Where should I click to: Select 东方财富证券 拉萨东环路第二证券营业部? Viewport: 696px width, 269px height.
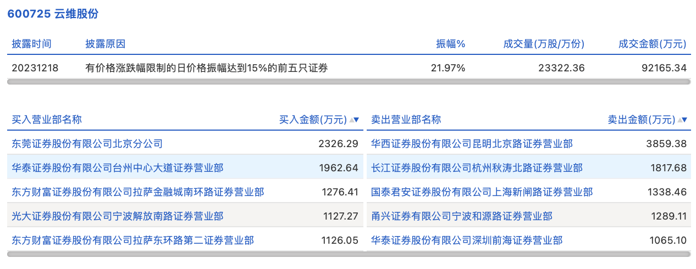point(132,240)
